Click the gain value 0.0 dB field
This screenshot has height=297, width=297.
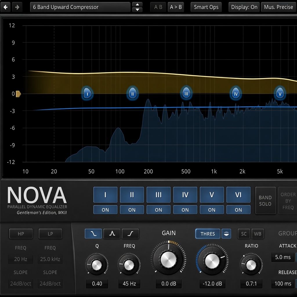(x=169, y=284)
